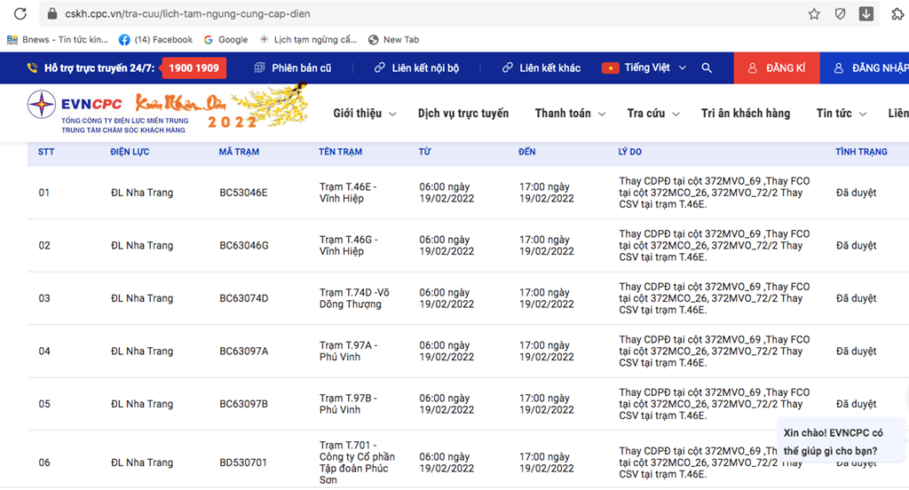
Task: Expand the Giới thiệu menu
Action: (x=364, y=114)
